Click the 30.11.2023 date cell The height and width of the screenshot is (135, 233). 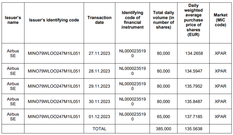(99, 102)
